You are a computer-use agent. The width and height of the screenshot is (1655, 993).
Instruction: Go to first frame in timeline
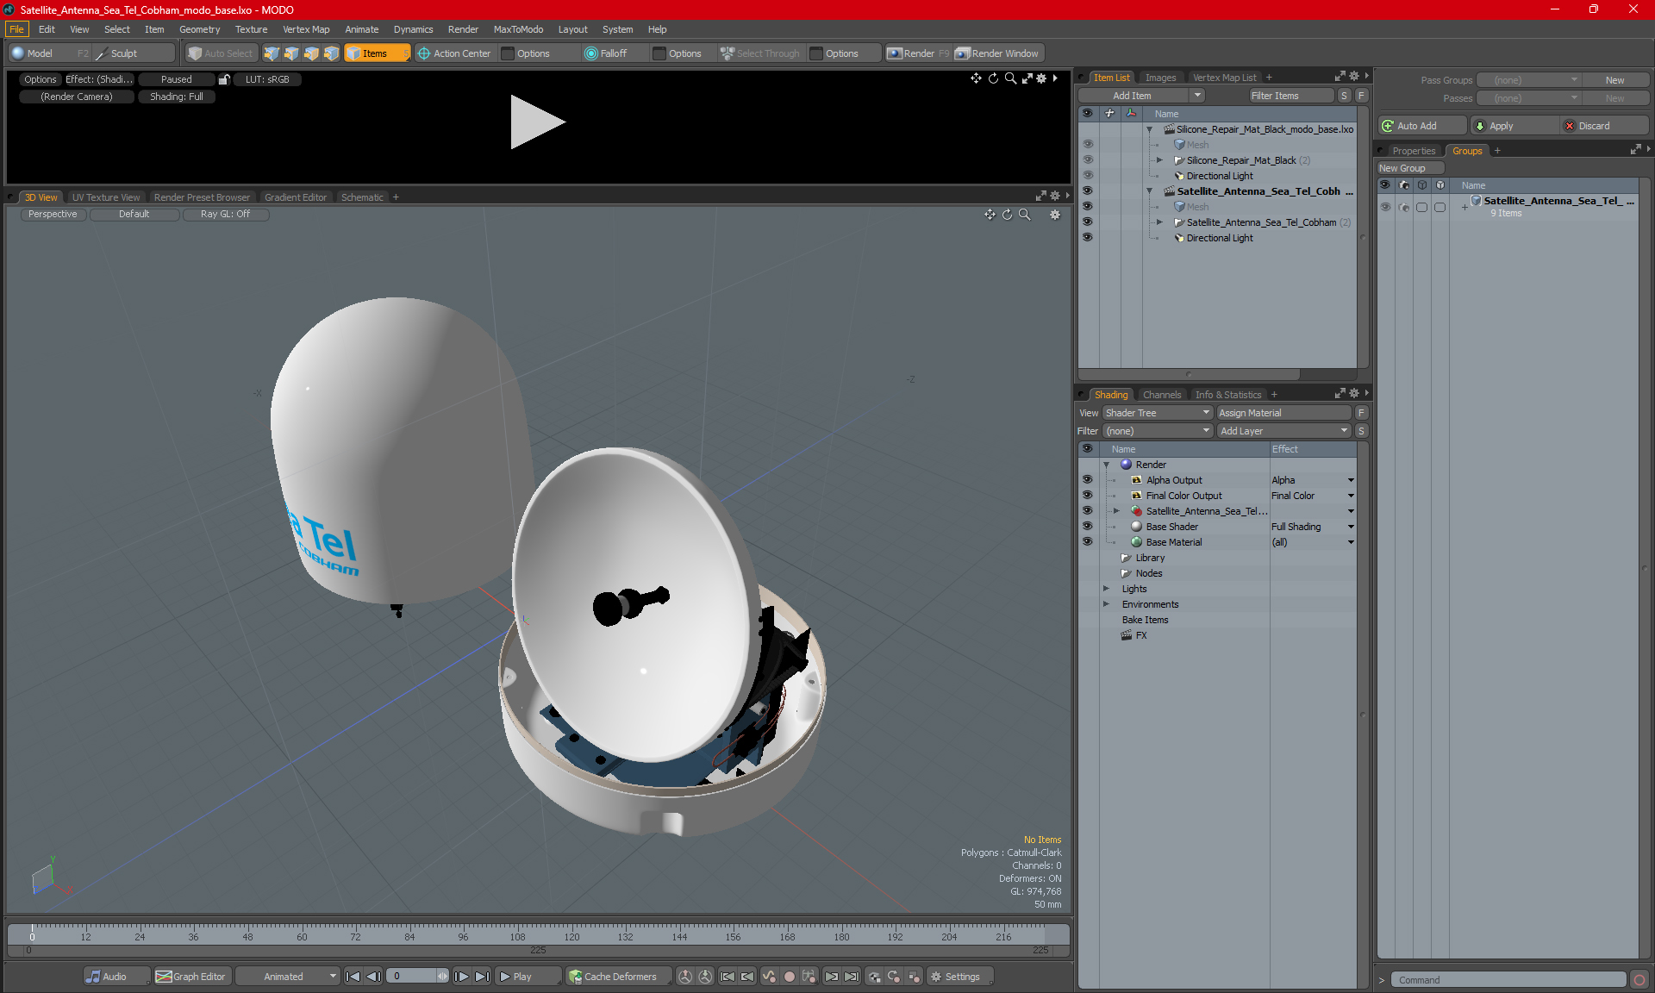(x=353, y=977)
